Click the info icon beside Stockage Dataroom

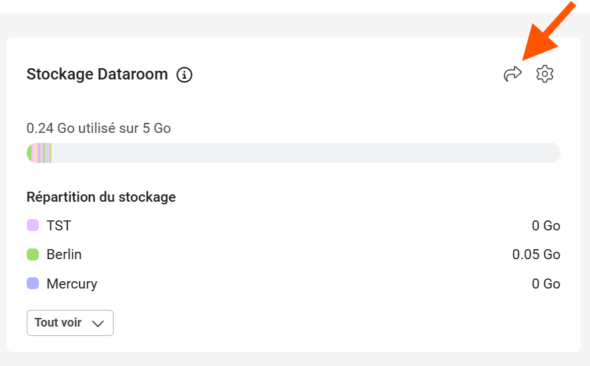pyautogui.click(x=184, y=75)
